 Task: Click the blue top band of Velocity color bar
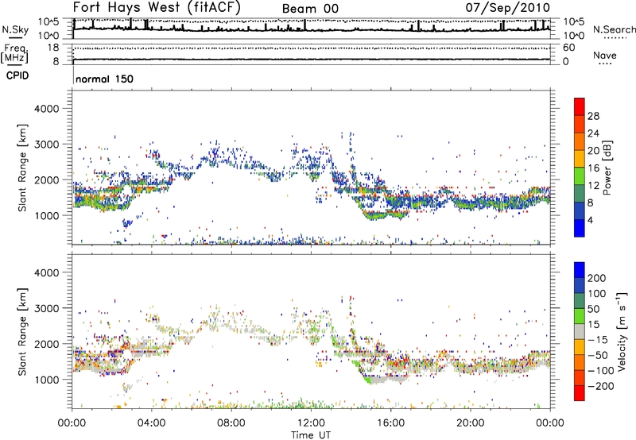(580, 270)
